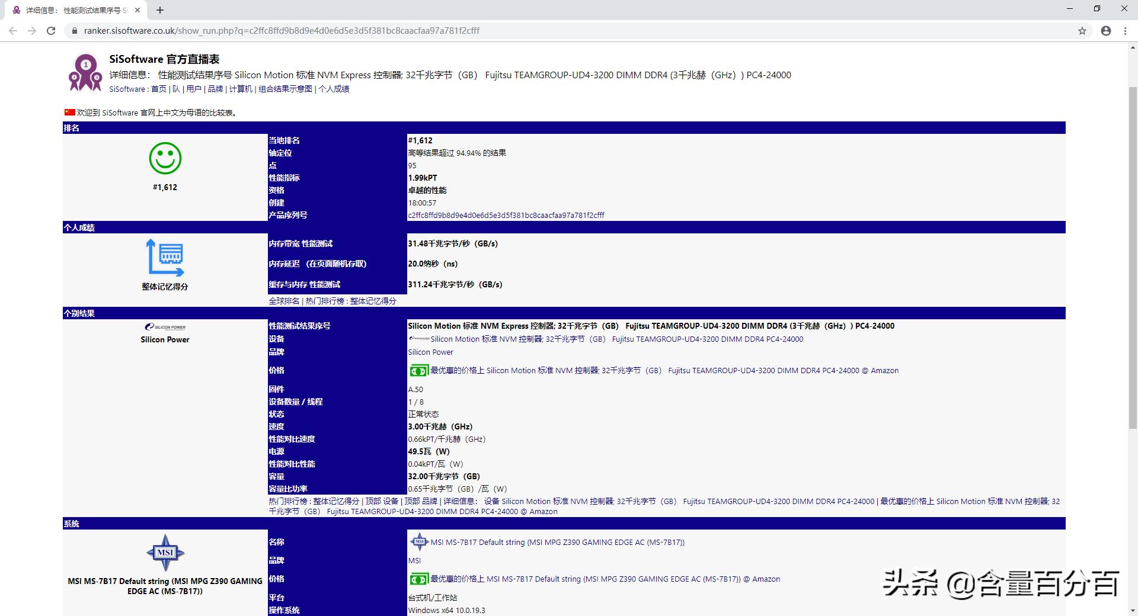Open the 顶部 设备 link
This screenshot has height=616, width=1138.
point(382,501)
